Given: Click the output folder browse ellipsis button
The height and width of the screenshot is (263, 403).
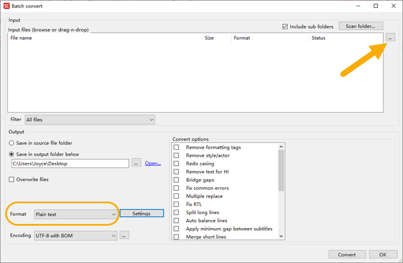Looking at the screenshot, I should pos(136,163).
